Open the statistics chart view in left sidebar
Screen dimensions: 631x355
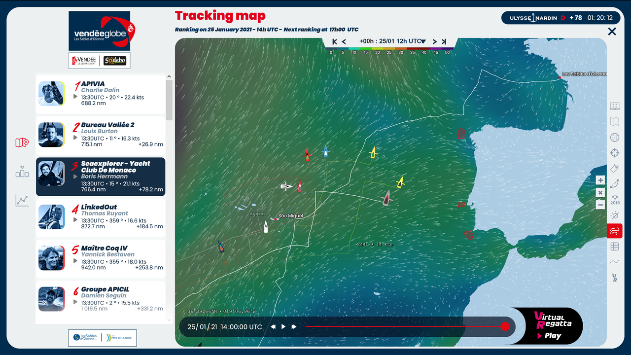22,200
